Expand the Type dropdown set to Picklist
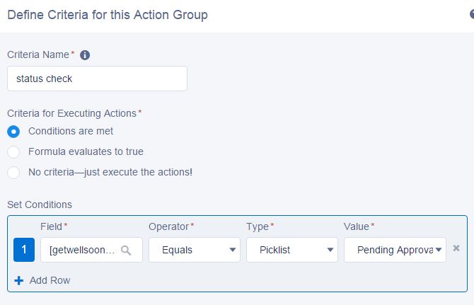The image size is (474, 305). coord(291,250)
